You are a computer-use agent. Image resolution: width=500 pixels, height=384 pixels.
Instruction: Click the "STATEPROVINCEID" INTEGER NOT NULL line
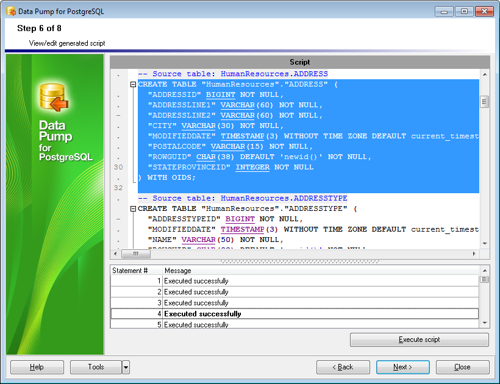(x=230, y=167)
